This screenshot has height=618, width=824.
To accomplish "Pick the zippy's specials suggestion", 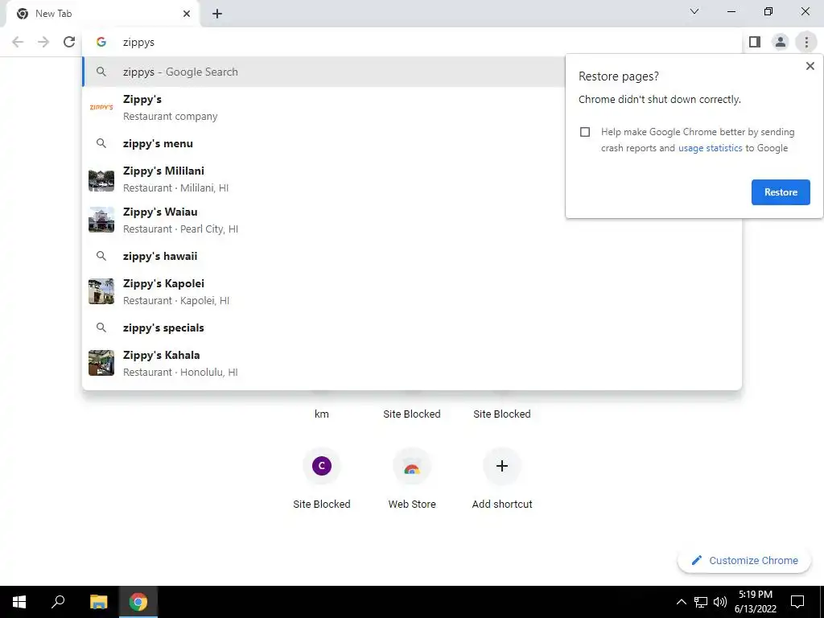I will (x=412, y=328).
